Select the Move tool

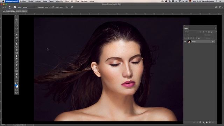[16, 20]
